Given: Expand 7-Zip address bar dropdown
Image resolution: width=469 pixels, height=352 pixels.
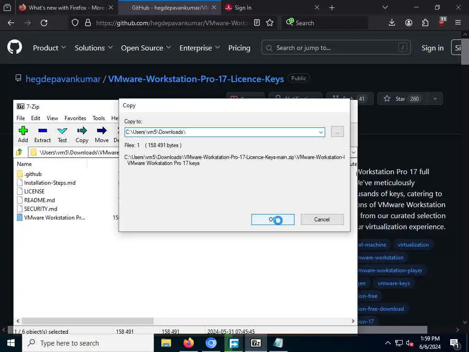Looking at the screenshot, I should [353, 152].
